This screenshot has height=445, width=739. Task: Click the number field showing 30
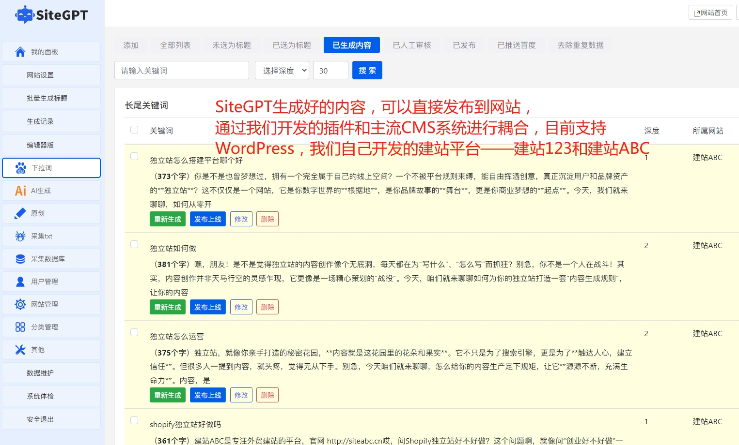pyautogui.click(x=330, y=70)
